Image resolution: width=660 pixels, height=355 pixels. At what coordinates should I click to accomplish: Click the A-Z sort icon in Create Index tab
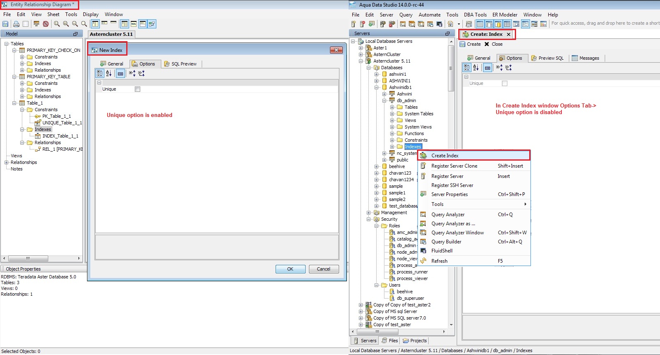click(476, 68)
